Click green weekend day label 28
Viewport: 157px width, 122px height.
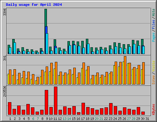pos(133,119)
